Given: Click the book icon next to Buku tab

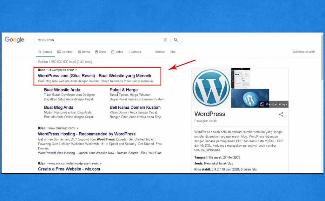Looking at the screenshot, I should pyautogui.click(x=96, y=52).
